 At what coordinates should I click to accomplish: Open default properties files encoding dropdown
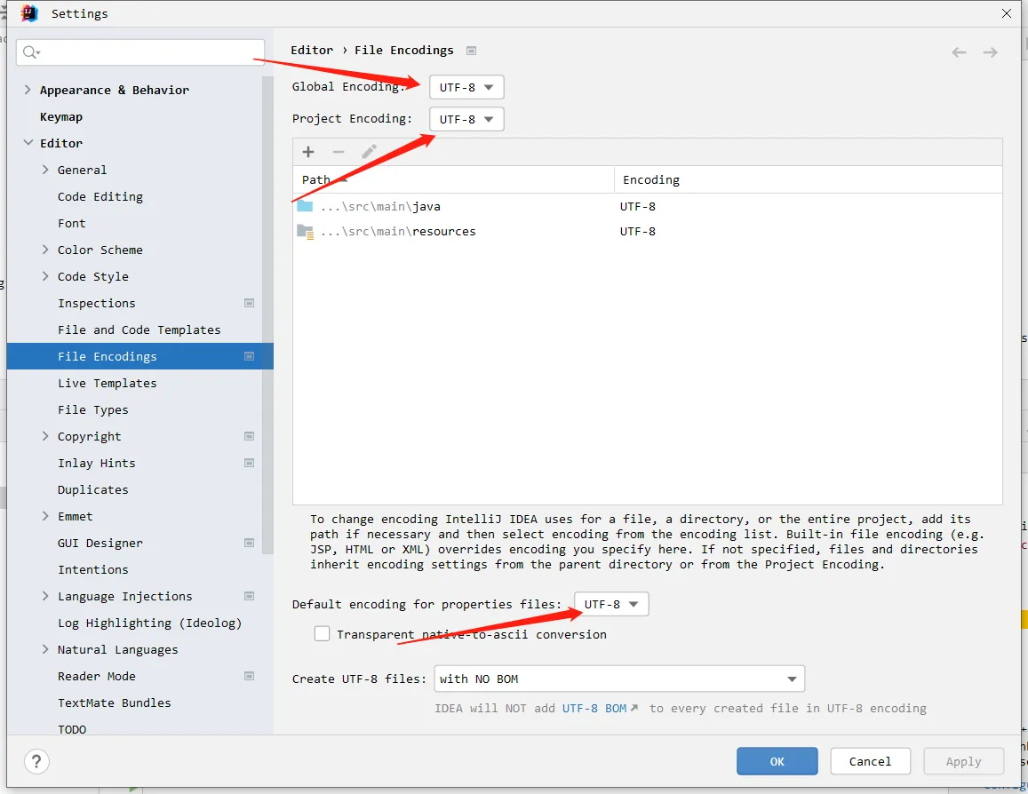coord(611,604)
